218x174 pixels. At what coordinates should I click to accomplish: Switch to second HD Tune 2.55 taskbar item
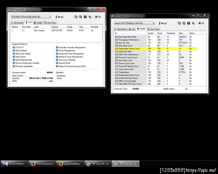[x=126, y=164]
